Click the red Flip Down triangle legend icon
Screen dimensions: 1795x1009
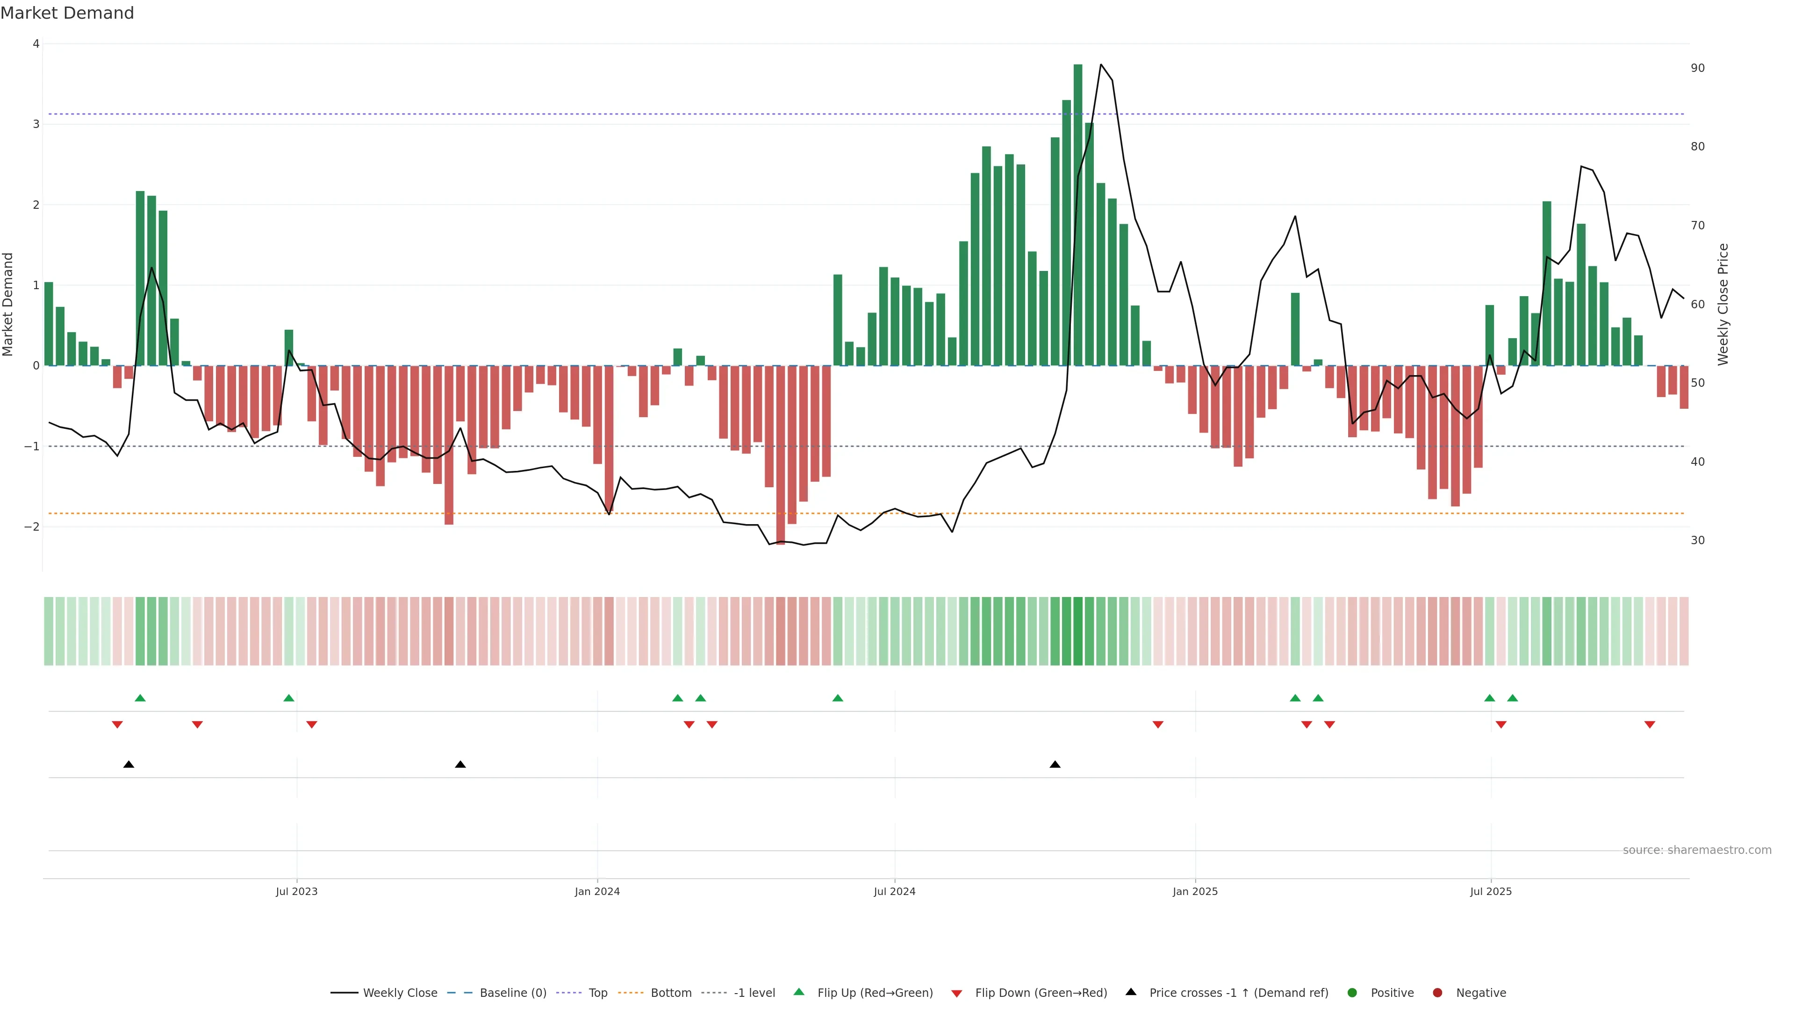tap(957, 994)
